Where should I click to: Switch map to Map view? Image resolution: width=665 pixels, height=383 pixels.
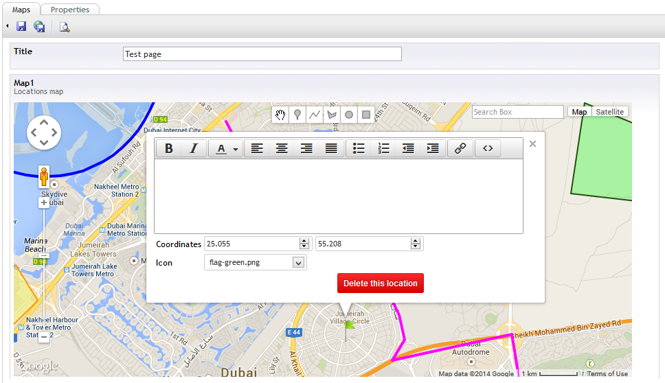click(579, 112)
